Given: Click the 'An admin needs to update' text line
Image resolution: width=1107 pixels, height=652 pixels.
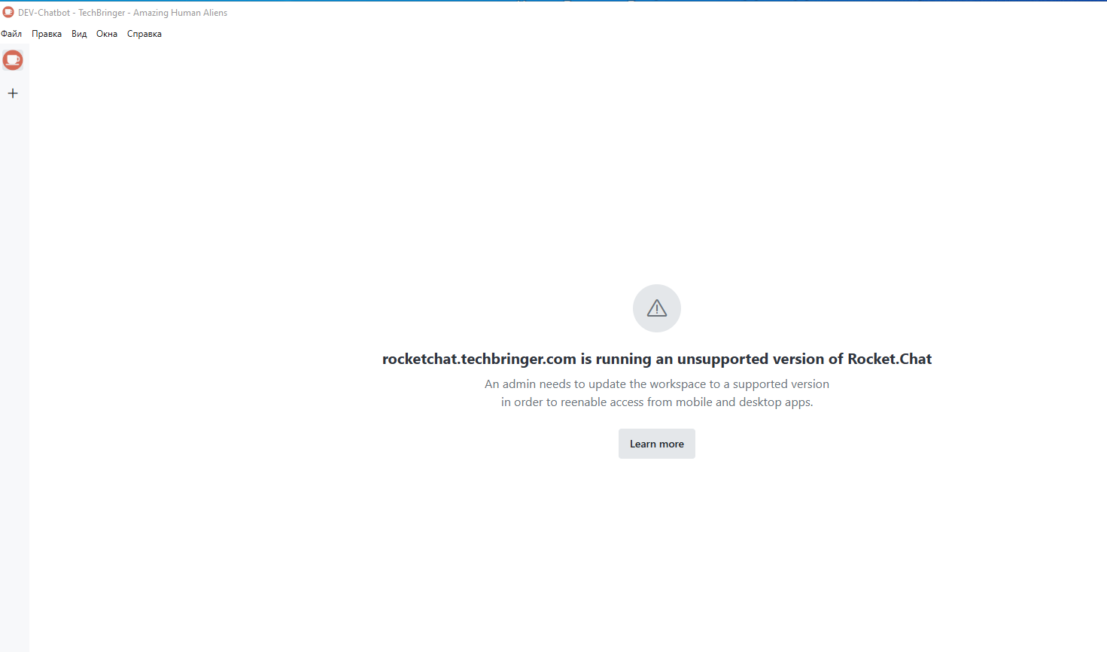Looking at the screenshot, I should (657, 384).
